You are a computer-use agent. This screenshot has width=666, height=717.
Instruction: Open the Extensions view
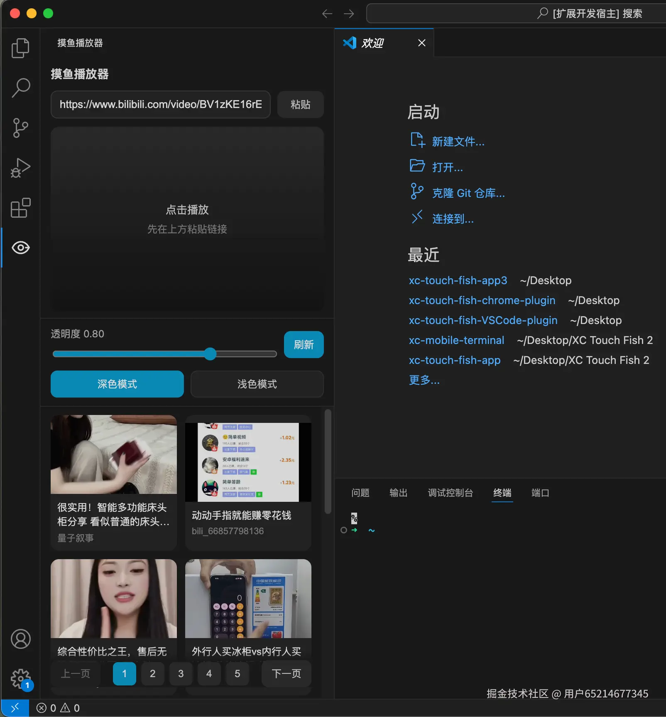click(20, 207)
